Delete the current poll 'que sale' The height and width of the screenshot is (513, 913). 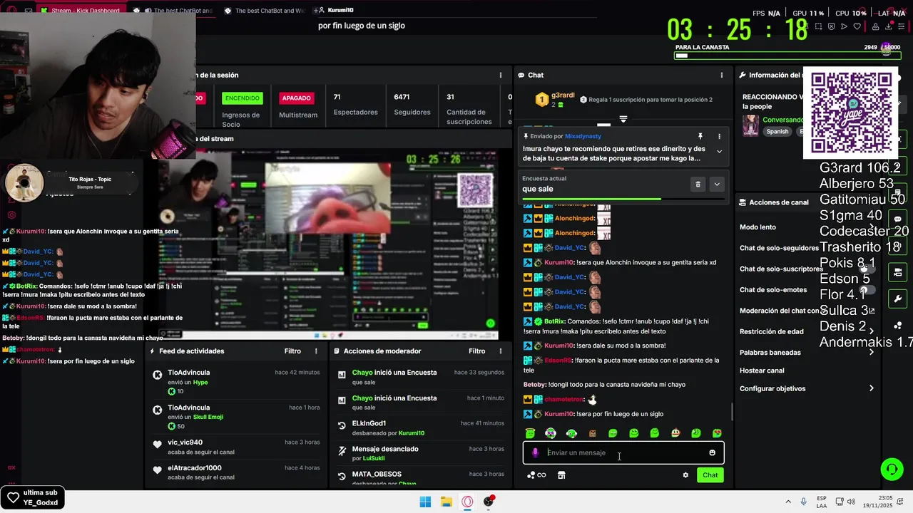point(698,184)
